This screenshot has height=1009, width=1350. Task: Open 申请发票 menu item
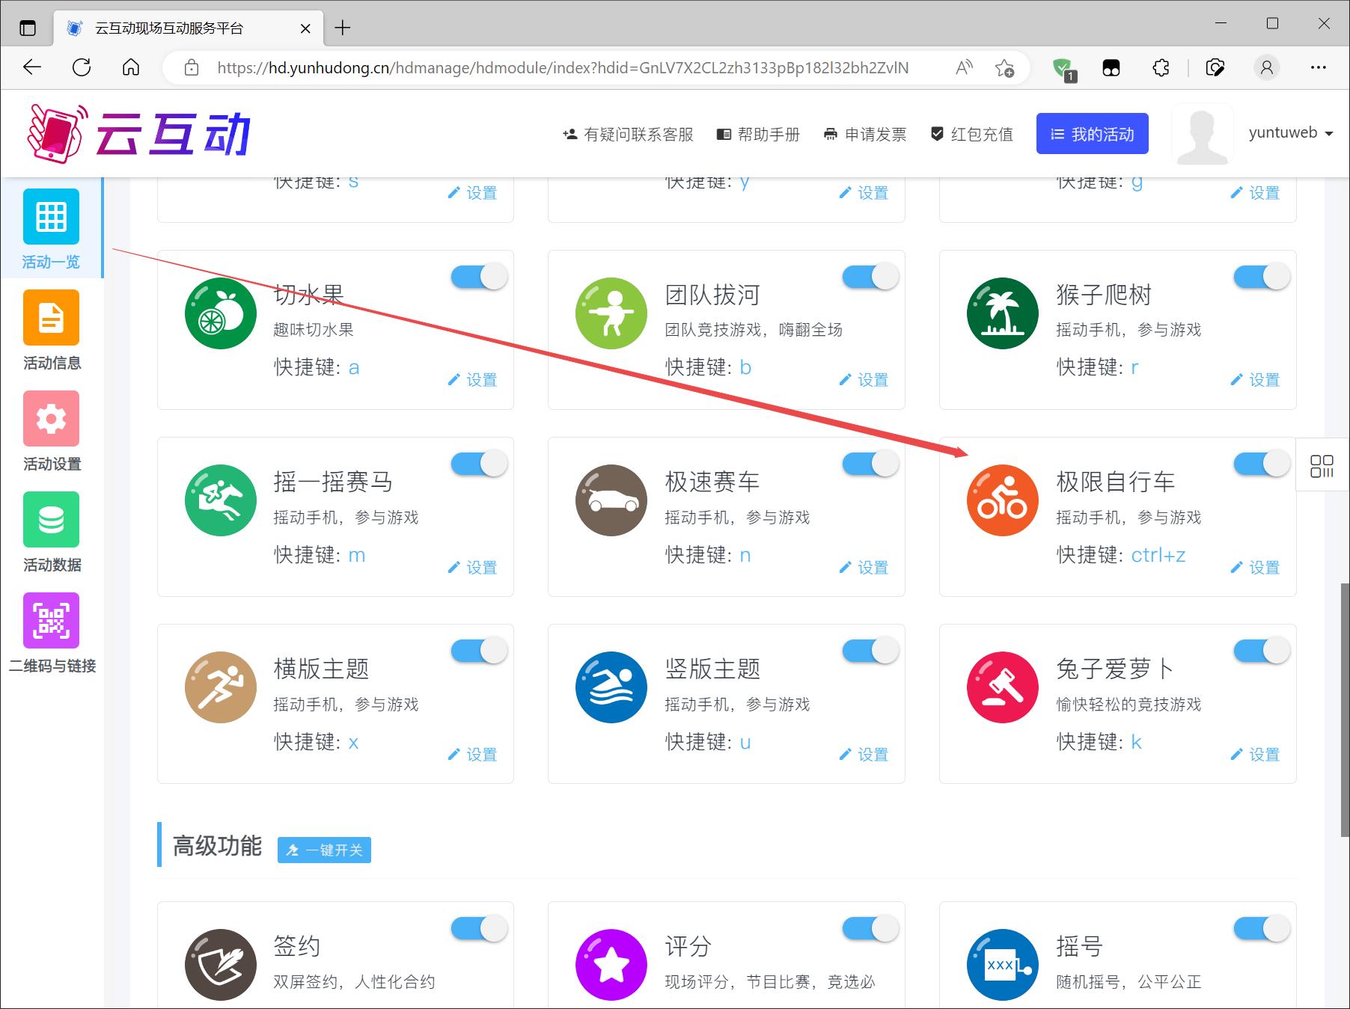(x=865, y=135)
